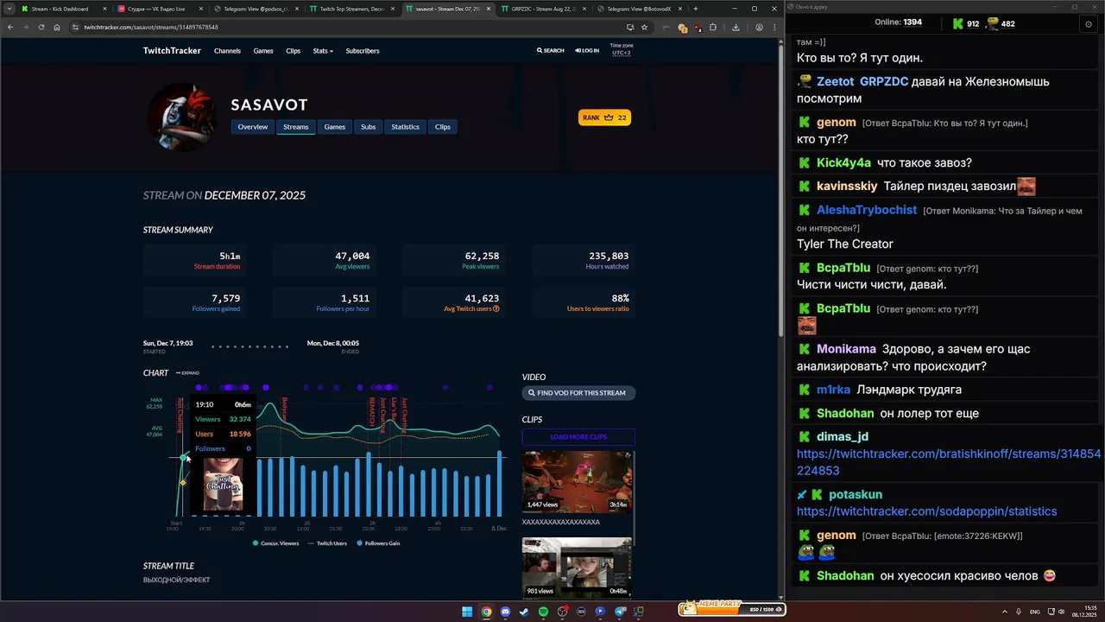Click the REMATCH game marker on chart
The height and width of the screenshot is (622, 1105).
[373, 412]
